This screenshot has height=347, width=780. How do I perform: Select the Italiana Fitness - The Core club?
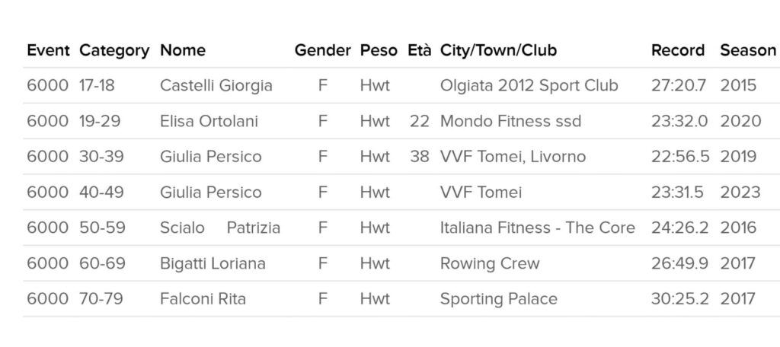pos(537,228)
